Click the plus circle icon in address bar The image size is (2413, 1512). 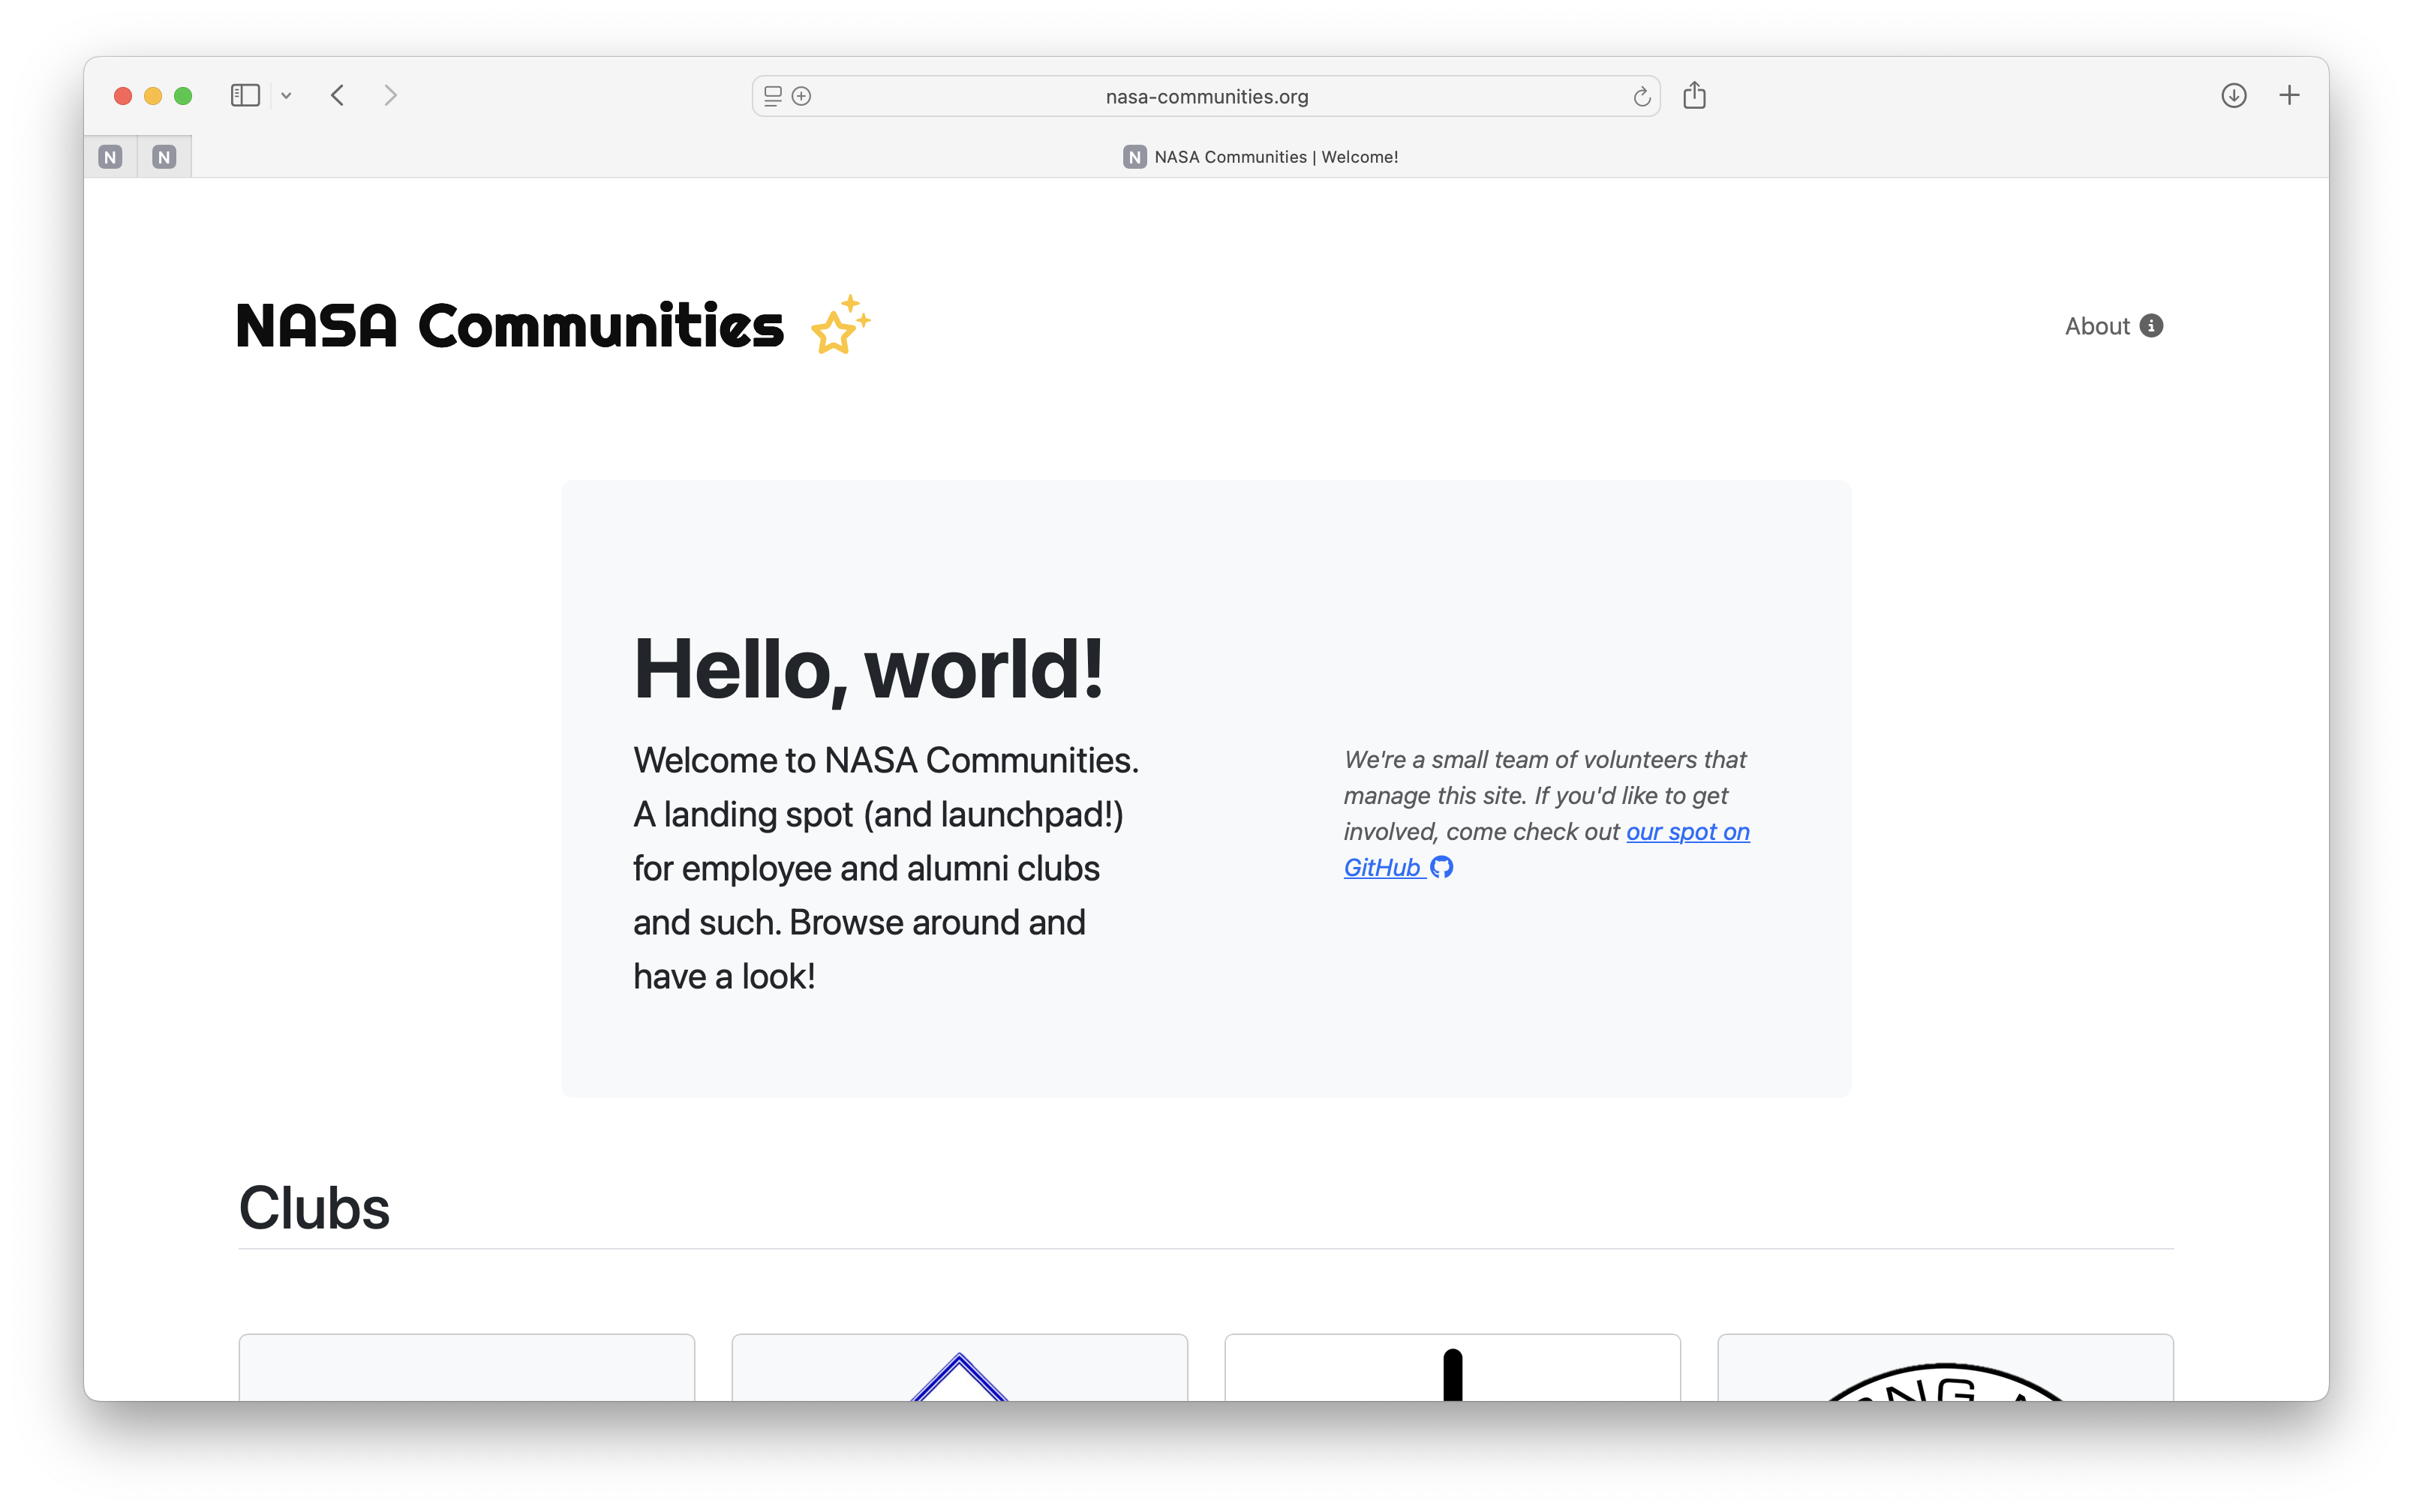point(801,96)
